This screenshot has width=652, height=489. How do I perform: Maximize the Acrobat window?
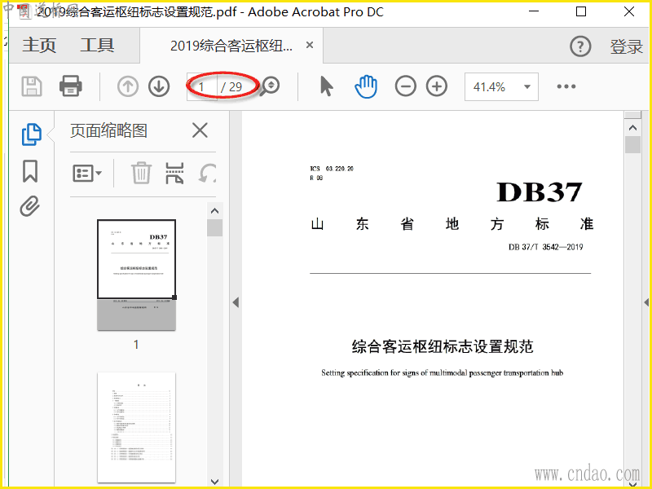tap(581, 11)
